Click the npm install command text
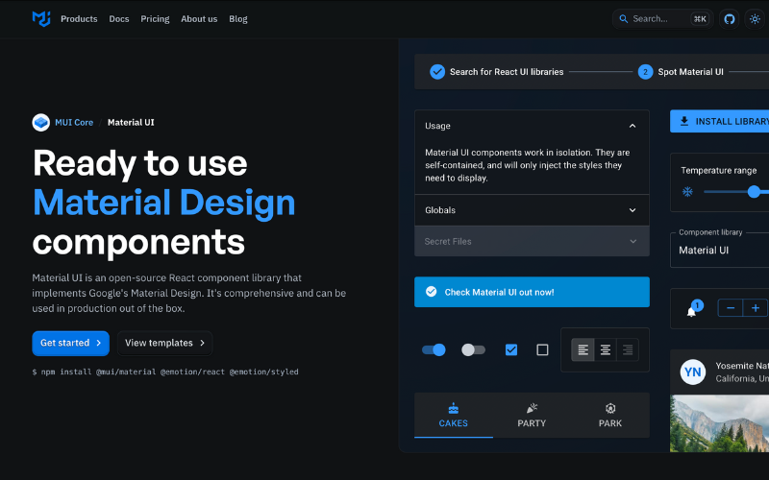This screenshot has width=769, height=480. click(165, 372)
